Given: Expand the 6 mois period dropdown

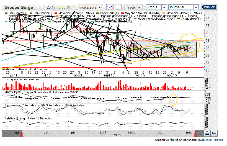Looking at the screenshot, I should [156, 7].
